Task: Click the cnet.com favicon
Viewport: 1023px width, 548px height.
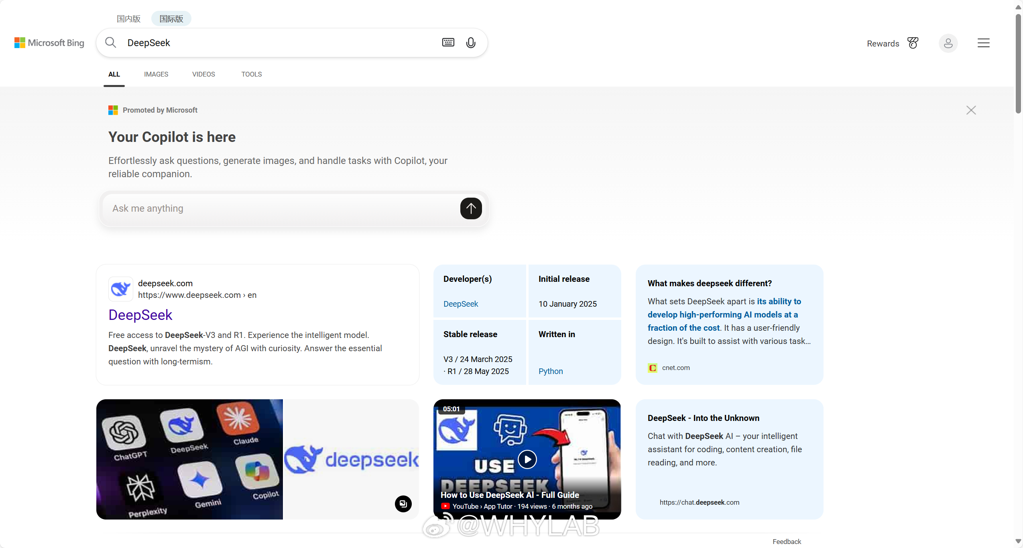Action: pos(653,368)
